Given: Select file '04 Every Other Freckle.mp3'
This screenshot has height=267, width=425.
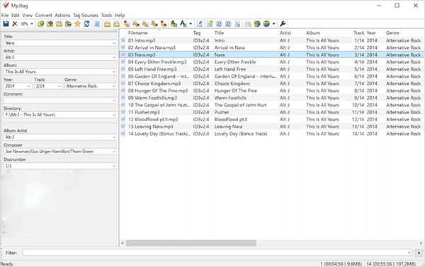Looking at the screenshot, I should (x=157, y=62).
